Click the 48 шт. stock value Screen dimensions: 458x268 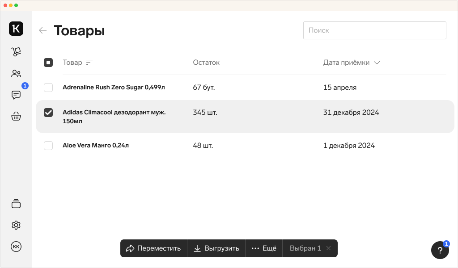click(203, 146)
